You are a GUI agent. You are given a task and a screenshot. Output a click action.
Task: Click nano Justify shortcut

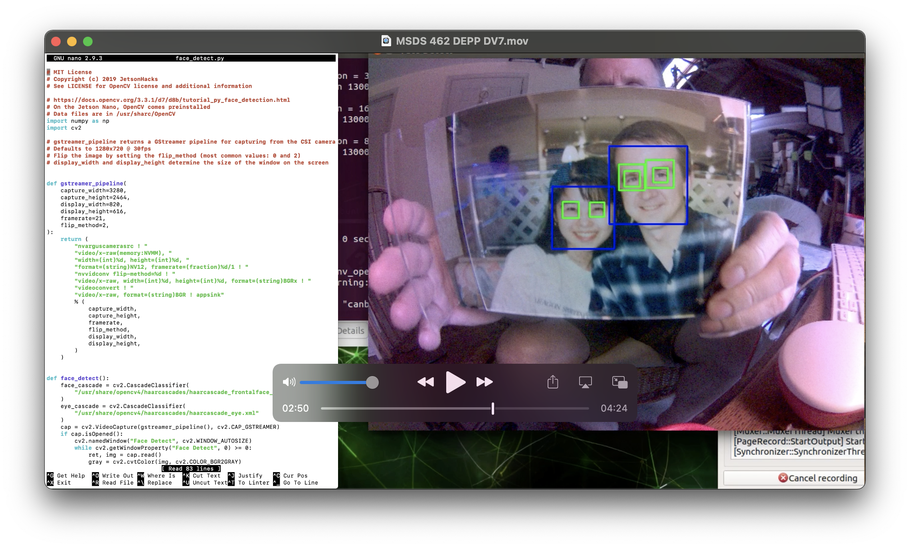click(245, 475)
